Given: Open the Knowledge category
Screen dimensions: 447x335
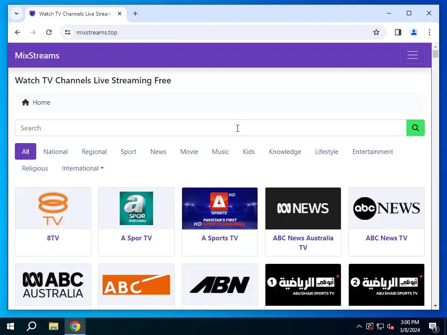Looking at the screenshot, I should [x=285, y=151].
